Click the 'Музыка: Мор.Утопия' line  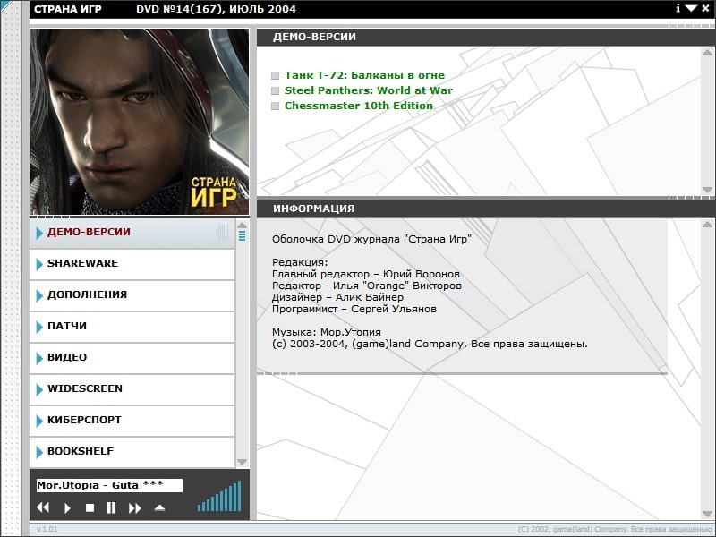point(327,332)
